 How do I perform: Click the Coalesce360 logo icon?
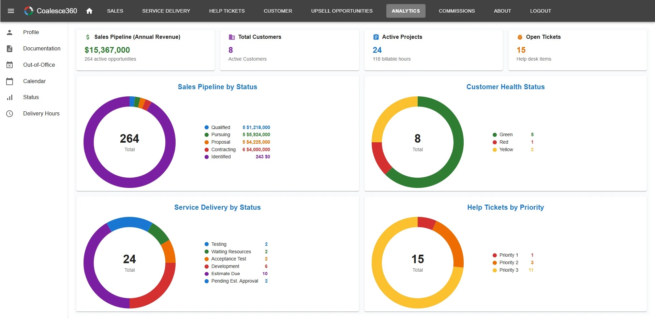[x=29, y=11]
